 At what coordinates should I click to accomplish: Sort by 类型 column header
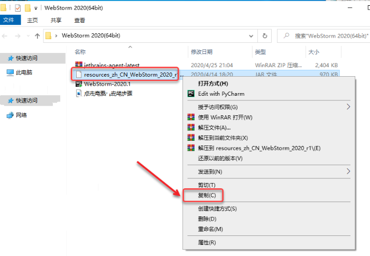[260, 52]
